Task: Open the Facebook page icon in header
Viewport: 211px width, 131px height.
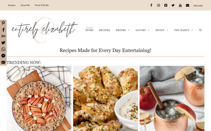Action: [151, 5]
